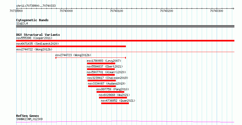
Task: Click the chr11:70739900..70740333 region label
Action: coord(36,6)
